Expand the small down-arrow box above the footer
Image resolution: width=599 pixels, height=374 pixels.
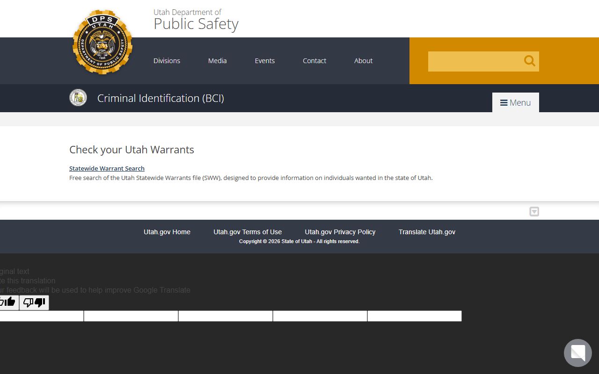tap(534, 212)
